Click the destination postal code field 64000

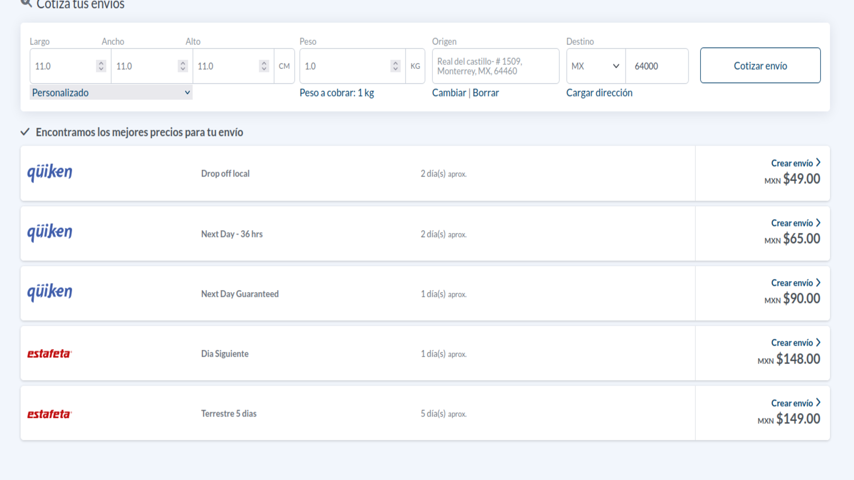tap(657, 66)
